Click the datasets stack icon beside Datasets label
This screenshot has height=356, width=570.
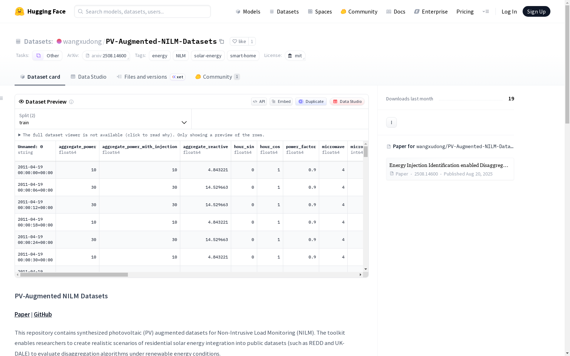[18, 41]
